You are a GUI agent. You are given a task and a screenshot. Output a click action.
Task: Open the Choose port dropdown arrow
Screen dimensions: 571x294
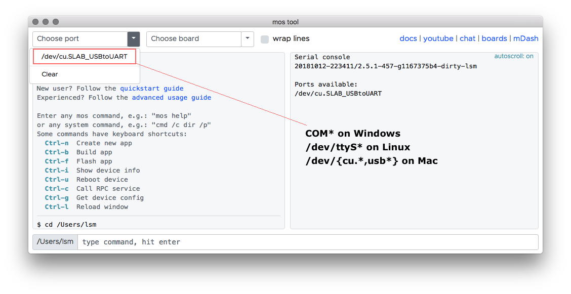pos(134,39)
